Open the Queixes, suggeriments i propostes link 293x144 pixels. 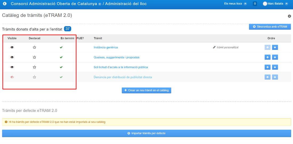(116, 57)
